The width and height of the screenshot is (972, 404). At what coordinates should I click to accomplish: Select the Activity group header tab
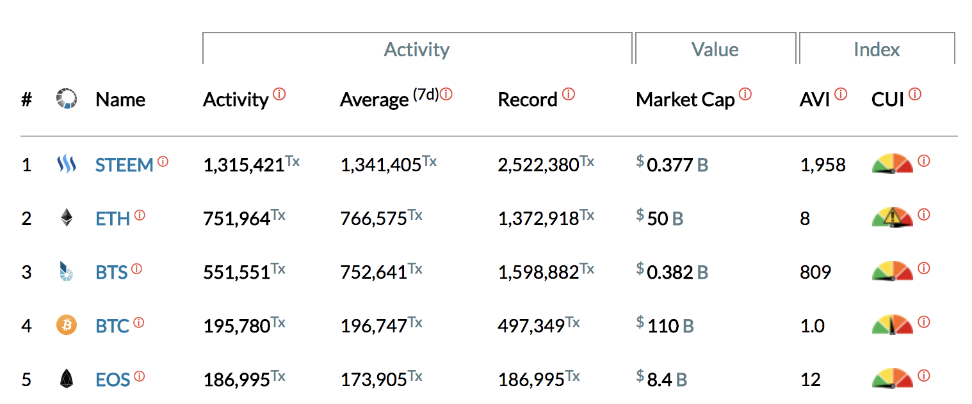click(417, 49)
